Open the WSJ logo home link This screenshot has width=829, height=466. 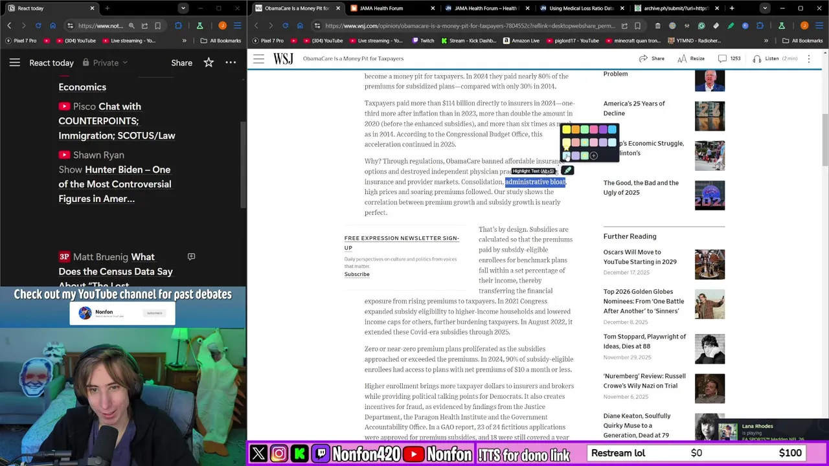coord(283,58)
